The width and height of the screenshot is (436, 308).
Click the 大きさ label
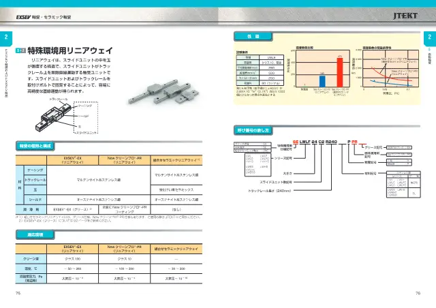tap(287, 173)
